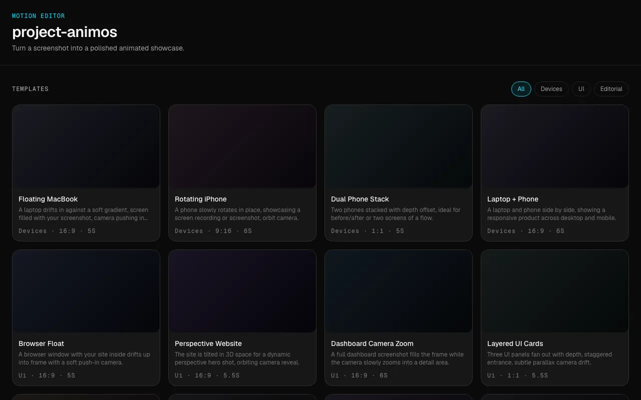
Task: Open the Floating MacBook template preview
Action: pos(86,146)
